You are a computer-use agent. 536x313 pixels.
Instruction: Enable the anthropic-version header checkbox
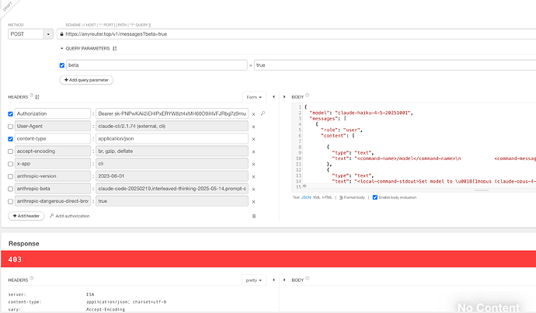11,176
